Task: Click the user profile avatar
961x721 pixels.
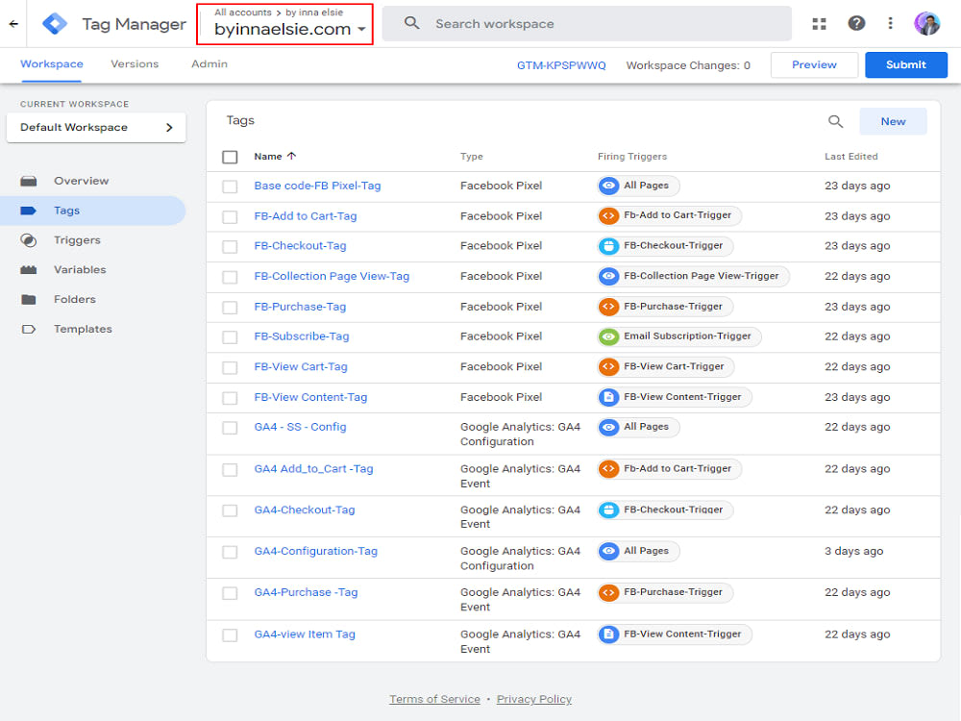Action: click(926, 23)
